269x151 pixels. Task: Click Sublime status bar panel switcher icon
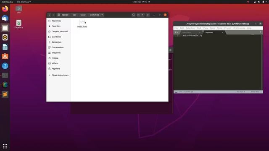pyautogui.click(x=176, y=92)
